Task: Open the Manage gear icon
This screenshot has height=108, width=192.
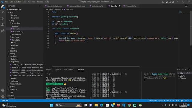Action: pos(3,96)
